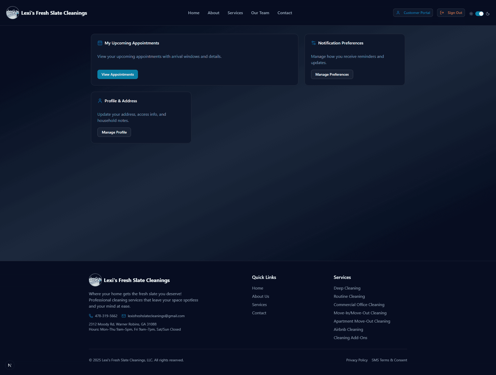Select Home from the navigation bar
496x375 pixels.
pyautogui.click(x=193, y=13)
